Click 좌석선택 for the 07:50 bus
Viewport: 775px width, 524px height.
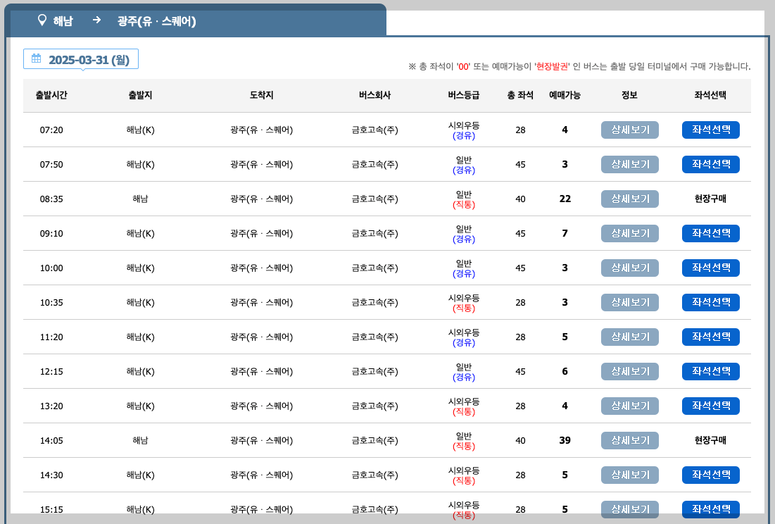(x=710, y=164)
